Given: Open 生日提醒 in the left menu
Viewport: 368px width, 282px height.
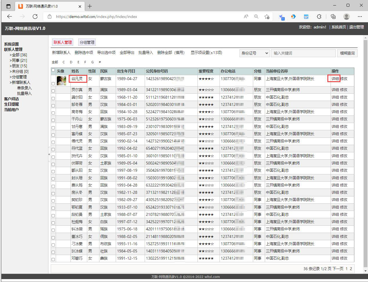Looking at the screenshot, I should coord(11,104).
